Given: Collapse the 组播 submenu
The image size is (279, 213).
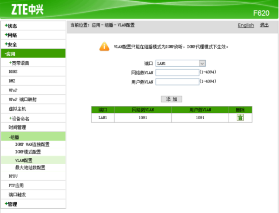Looking at the screenshot, I should [x=15, y=137].
